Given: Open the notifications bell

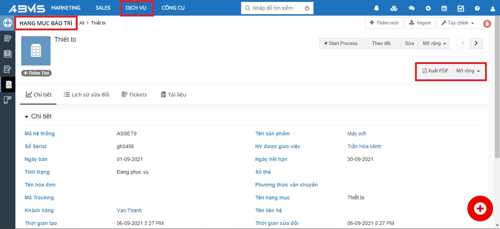Looking at the screenshot, I should tap(377, 8).
